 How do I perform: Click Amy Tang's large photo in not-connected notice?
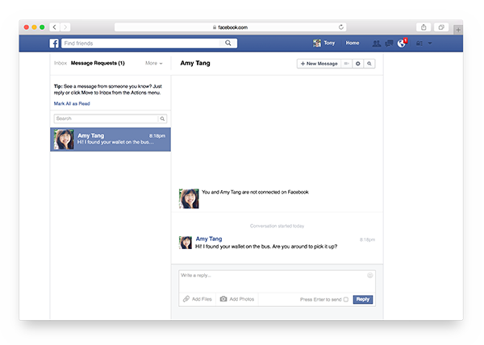[x=189, y=198]
